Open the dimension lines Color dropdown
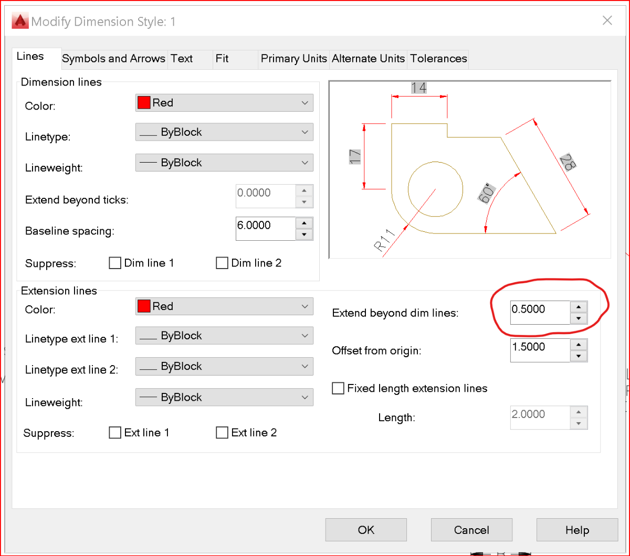 click(224, 103)
